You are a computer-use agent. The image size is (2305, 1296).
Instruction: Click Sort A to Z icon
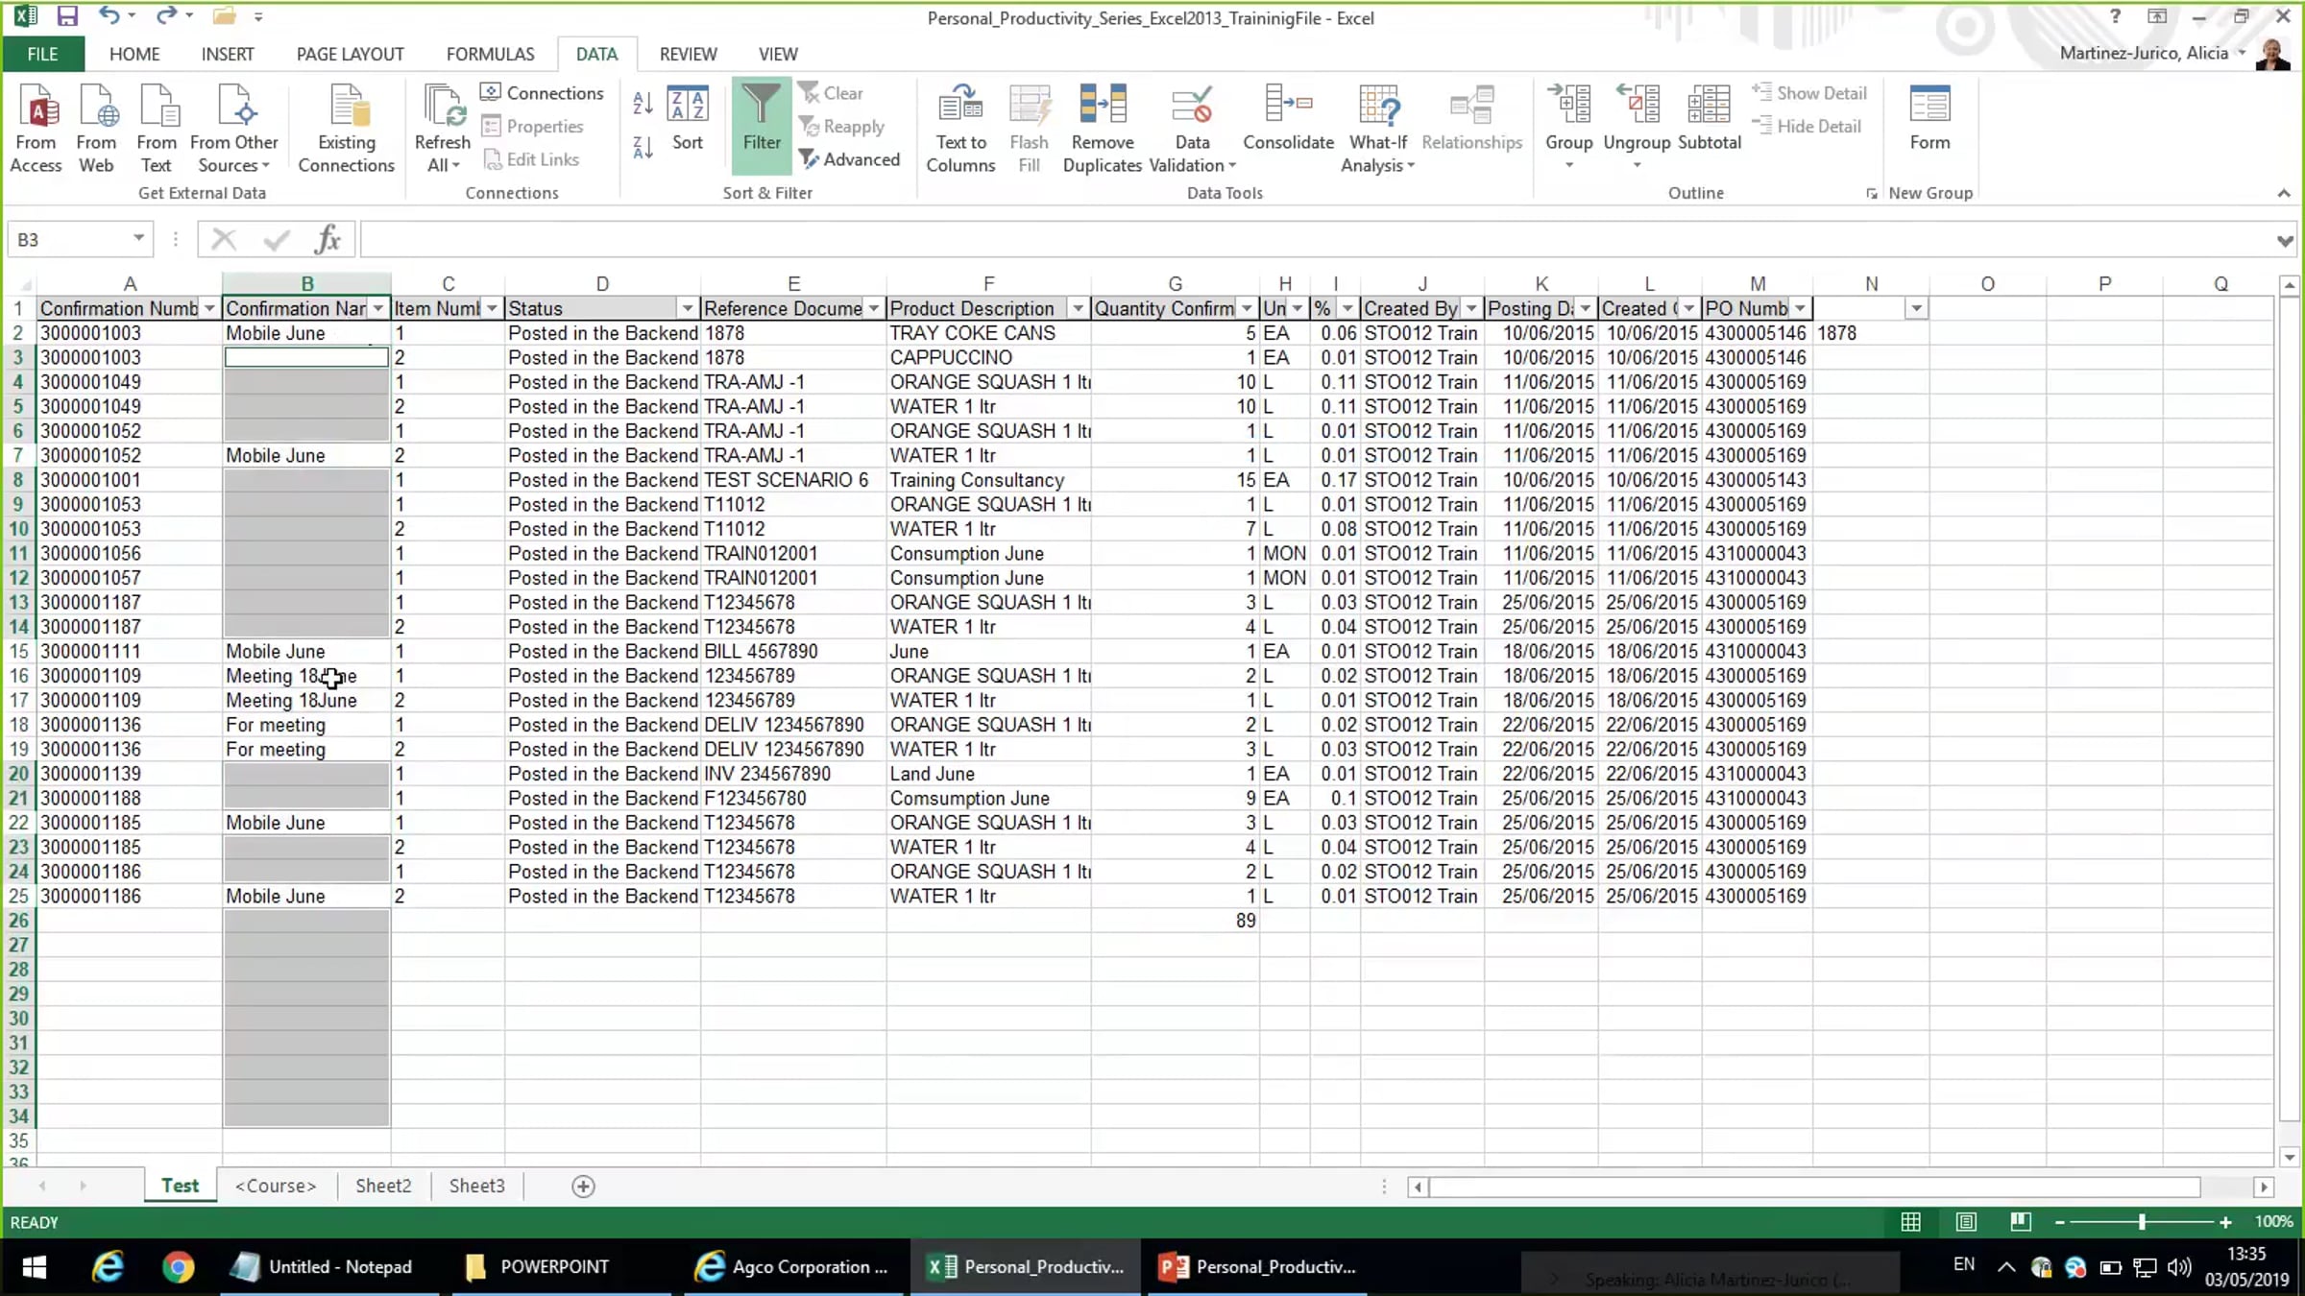(x=643, y=103)
